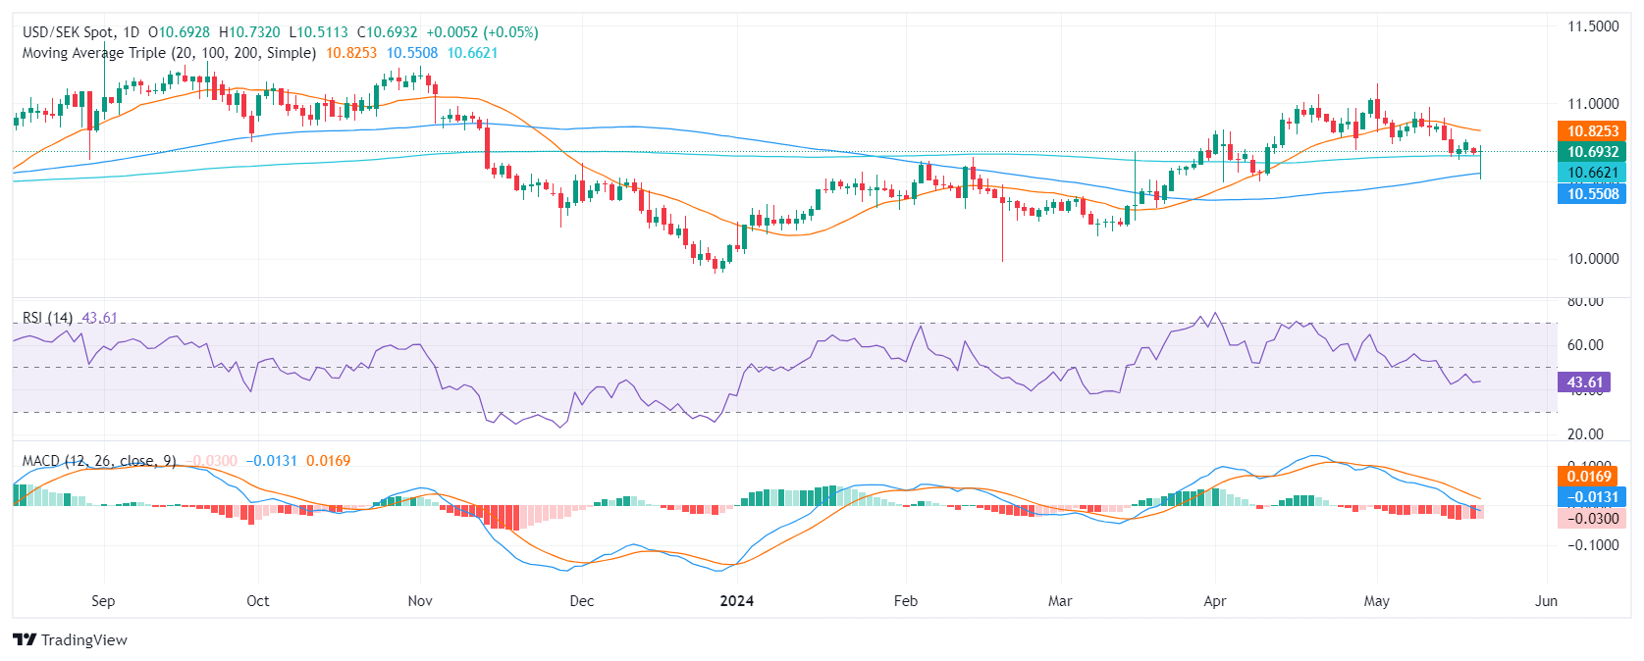Click the TradingView logo icon

(25, 640)
